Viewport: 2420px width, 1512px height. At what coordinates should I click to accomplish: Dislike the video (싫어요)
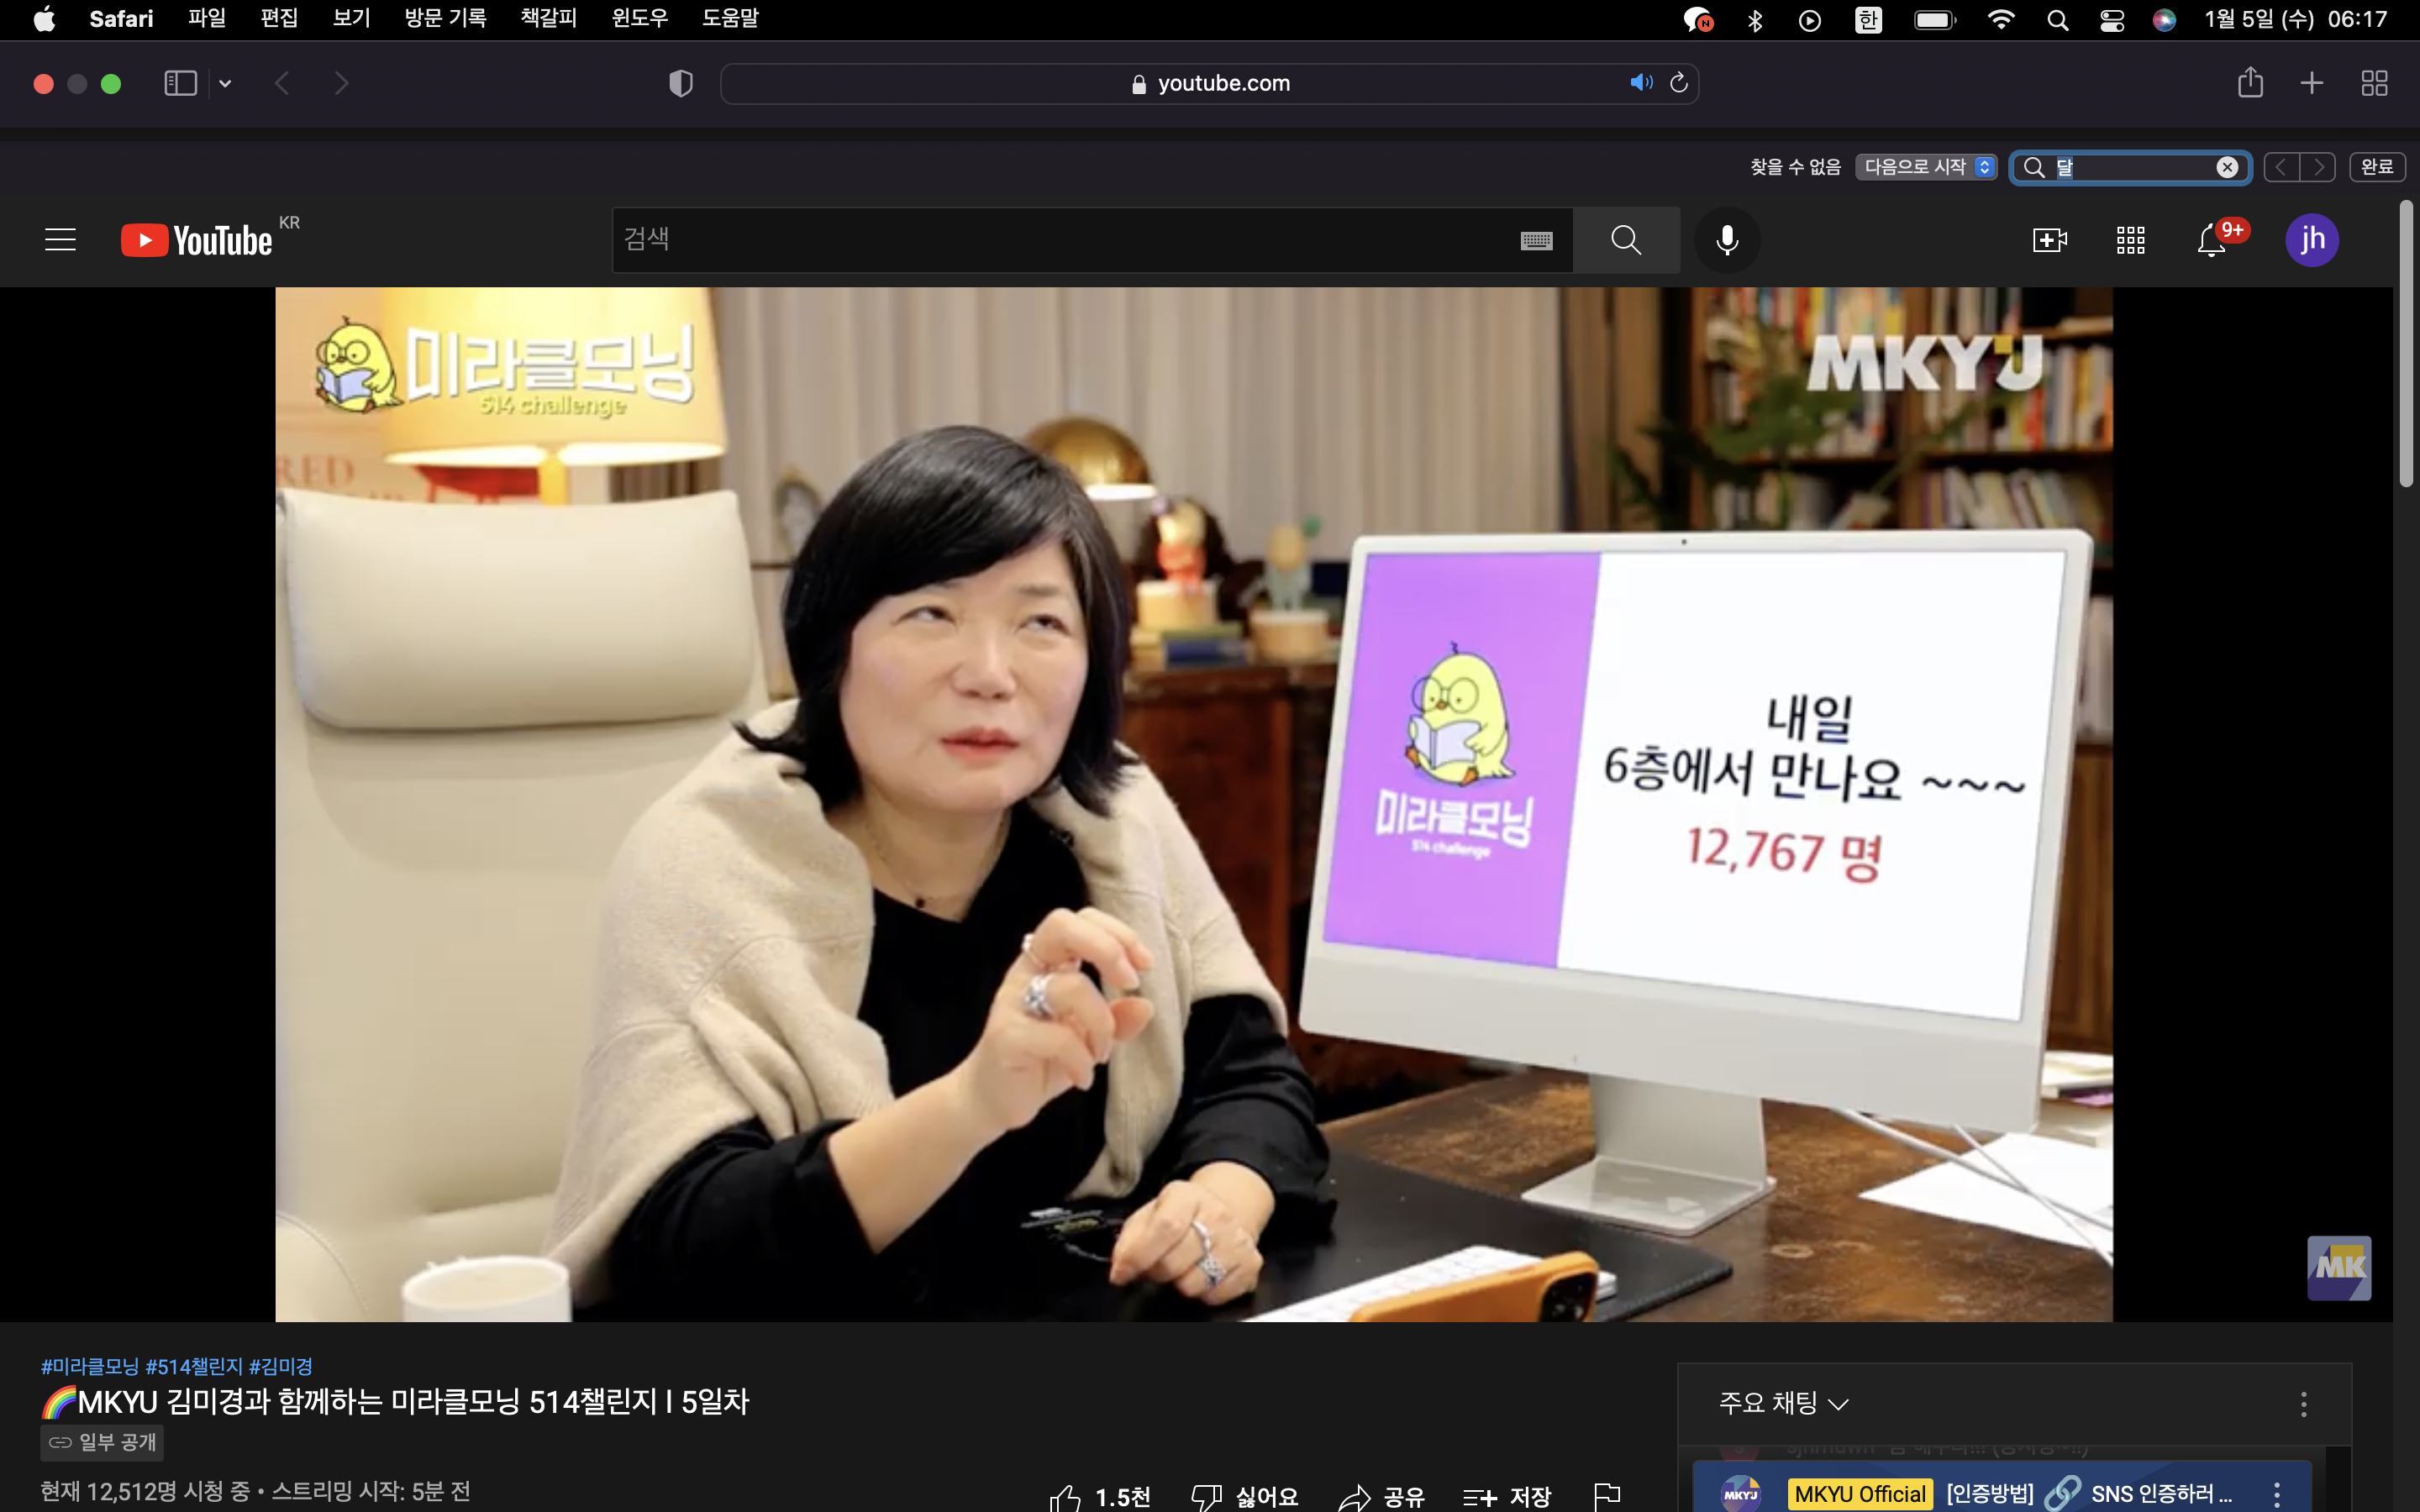pyautogui.click(x=1244, y=1497)
